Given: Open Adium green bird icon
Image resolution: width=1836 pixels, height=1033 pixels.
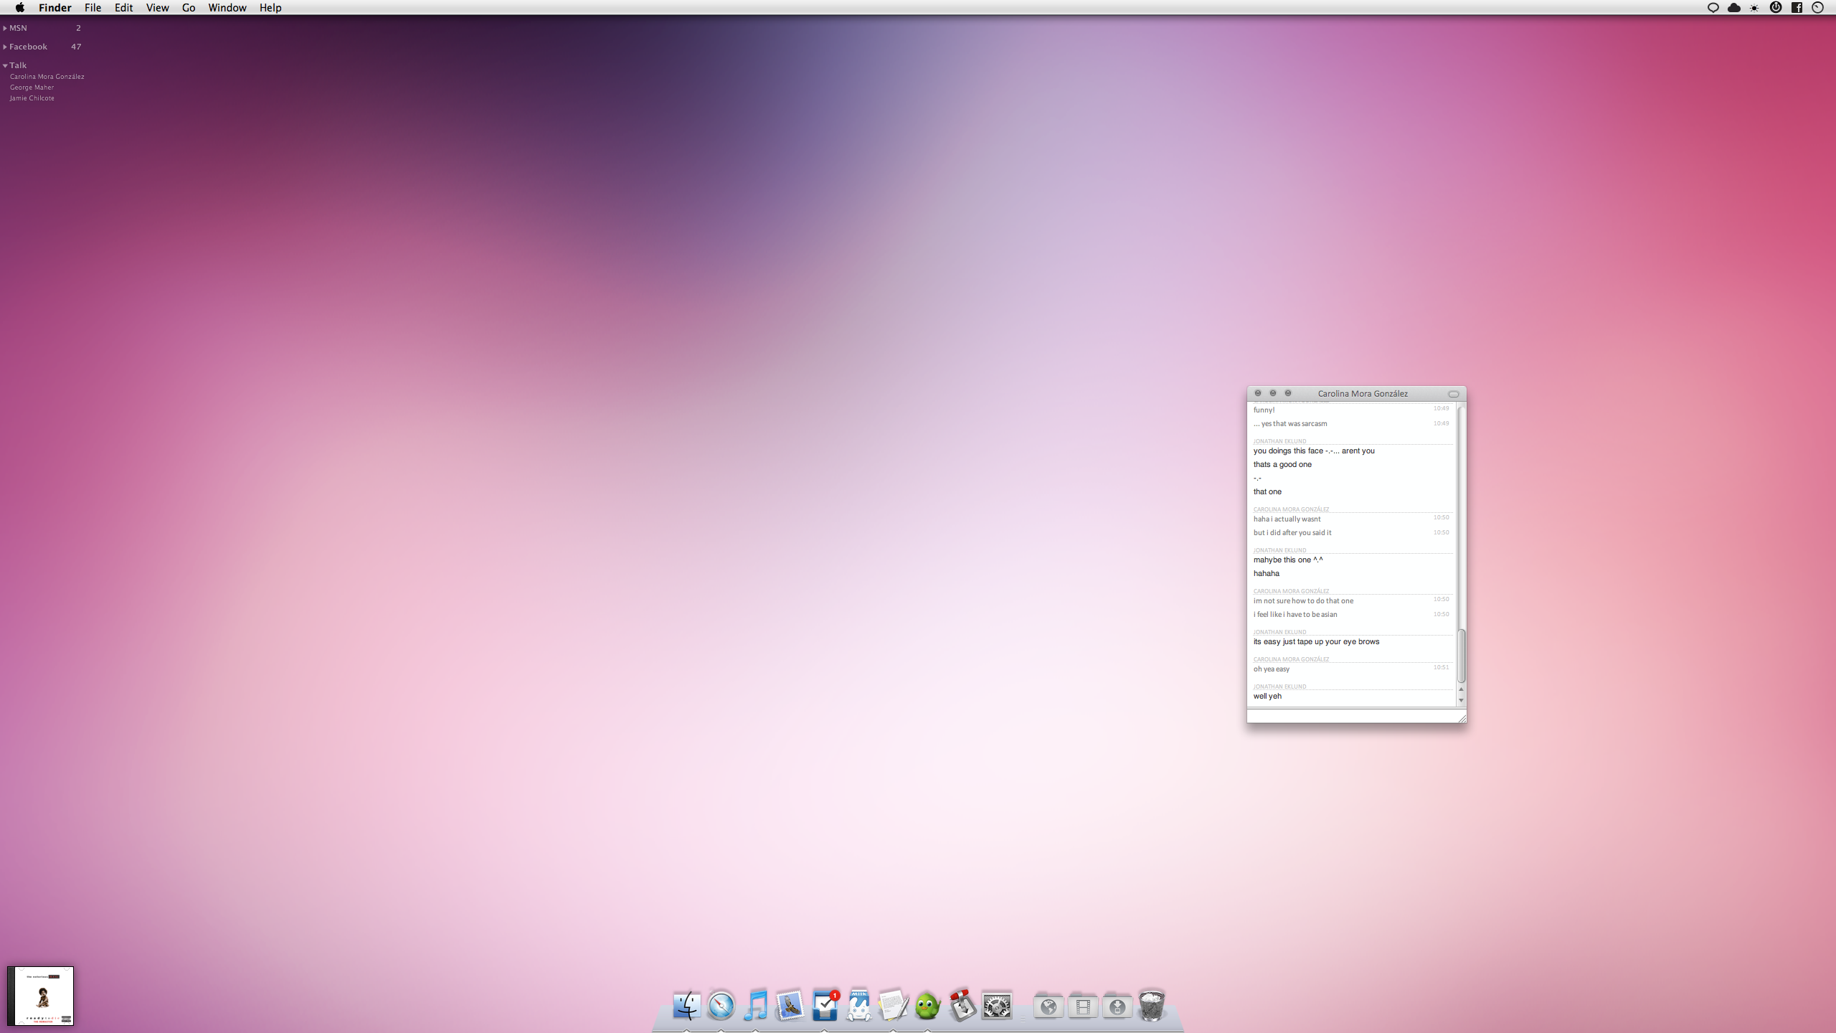Looking at the screenshot, I should (927, 1006).
